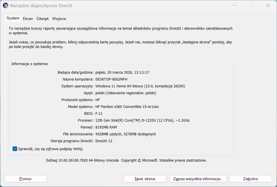Minimize the DirectX diagnostic tool window
Viewport: 277px width, 187px height.
pyautogui.click(x=235, y=5)
